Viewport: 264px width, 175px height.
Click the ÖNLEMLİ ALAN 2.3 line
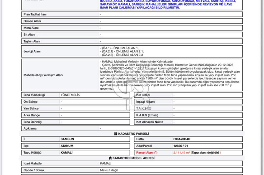tap(121, 55)
